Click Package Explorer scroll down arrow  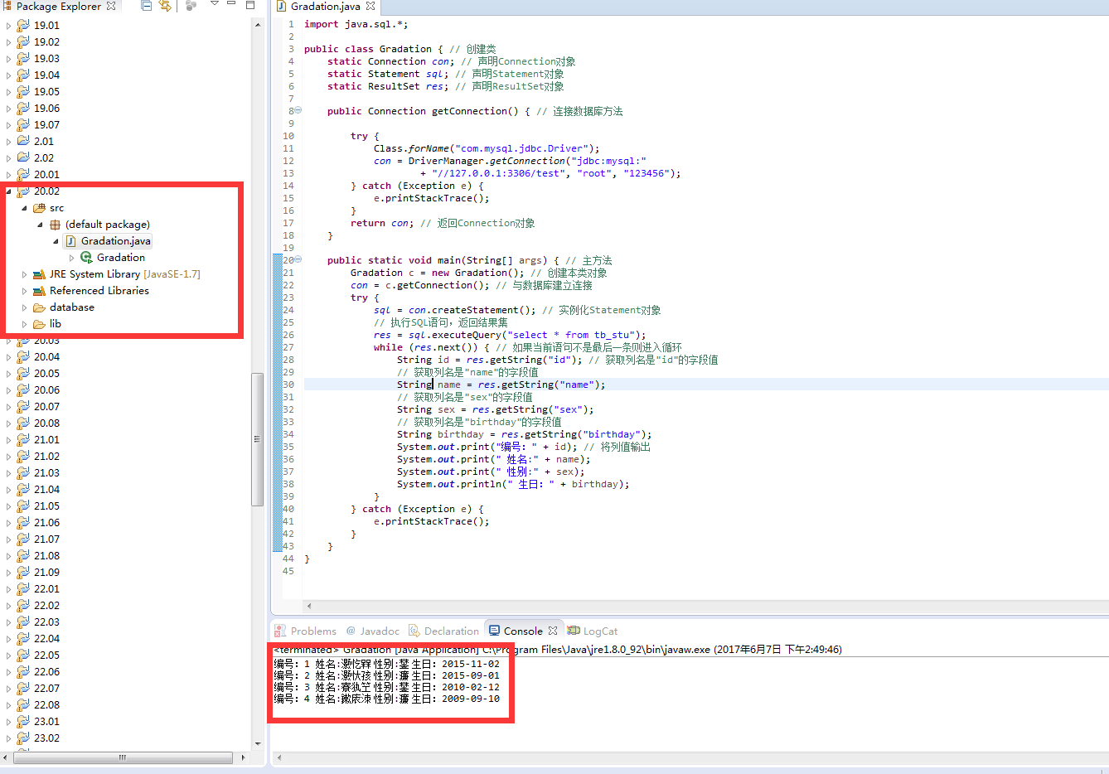click(258, 743)
